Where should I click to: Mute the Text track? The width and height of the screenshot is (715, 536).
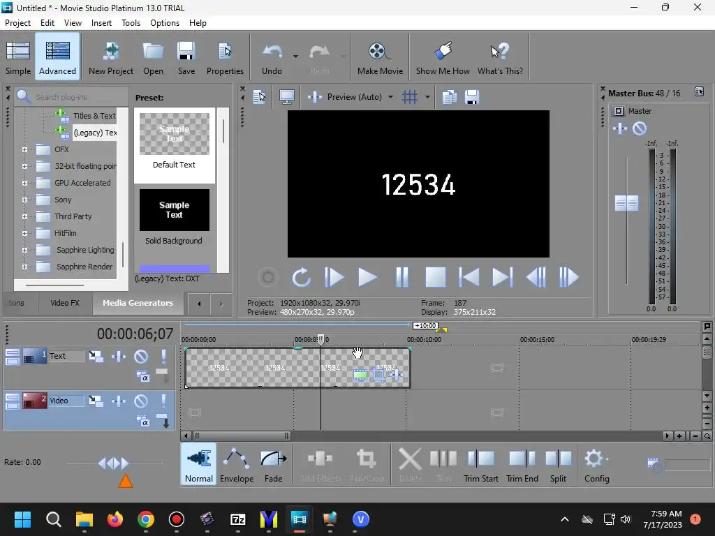[x=141, y=357]
